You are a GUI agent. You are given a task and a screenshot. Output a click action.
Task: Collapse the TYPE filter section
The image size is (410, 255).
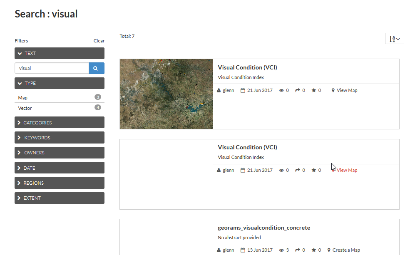point(60,83)
